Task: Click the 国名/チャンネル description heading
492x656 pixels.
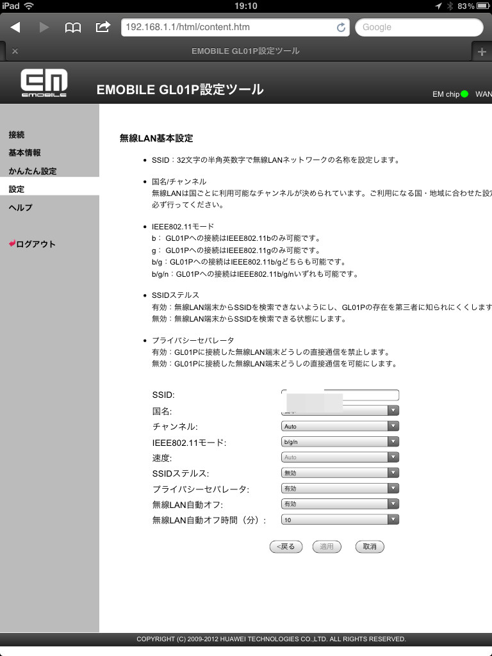Action: tap(179, 181)
